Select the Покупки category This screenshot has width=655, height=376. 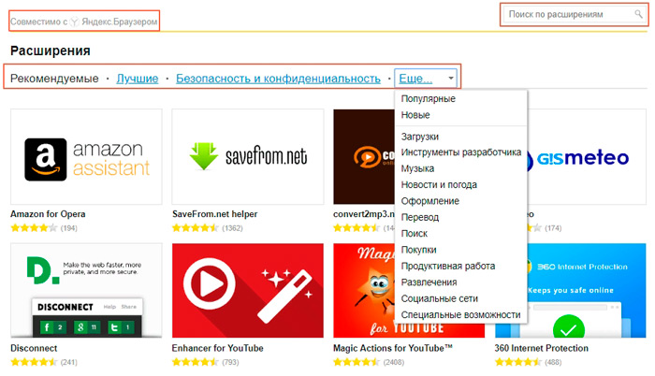(x=418, y=250)
